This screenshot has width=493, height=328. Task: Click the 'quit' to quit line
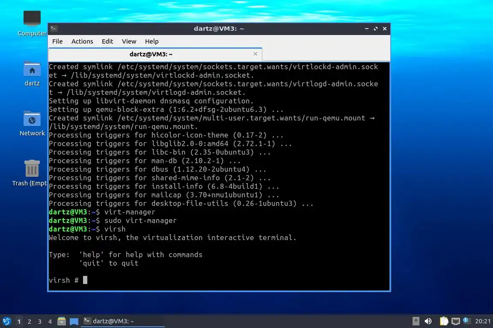coord(108,263)
